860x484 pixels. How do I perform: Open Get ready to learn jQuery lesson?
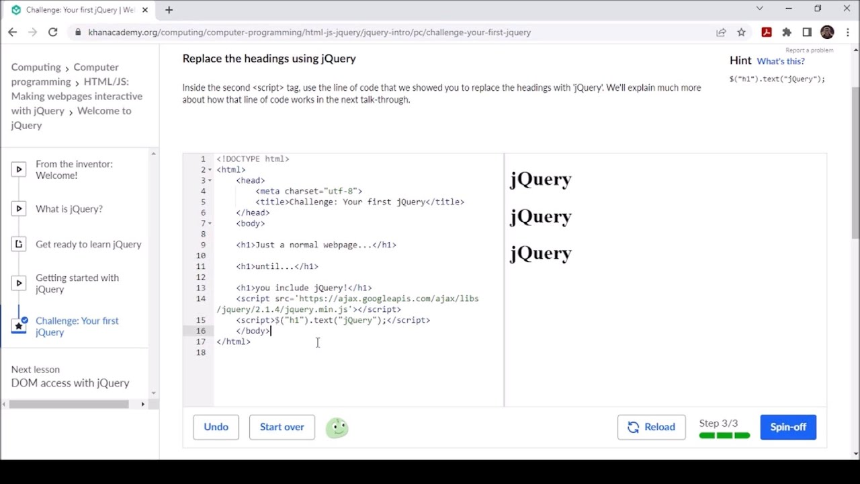pos(89,244)
